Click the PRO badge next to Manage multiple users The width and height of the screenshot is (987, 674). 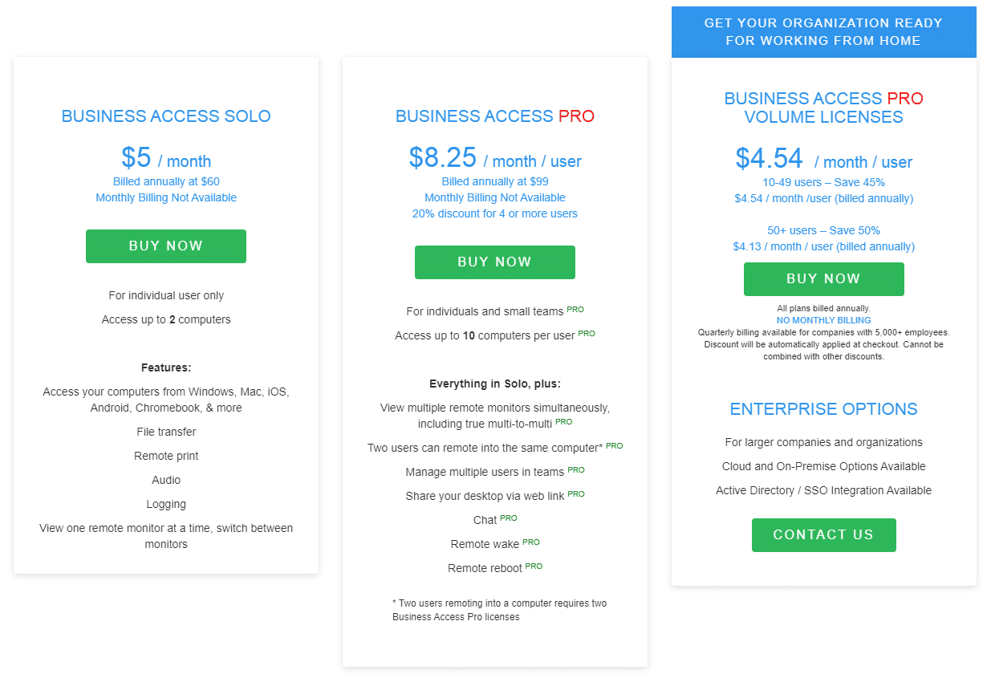tap(576, 470)
